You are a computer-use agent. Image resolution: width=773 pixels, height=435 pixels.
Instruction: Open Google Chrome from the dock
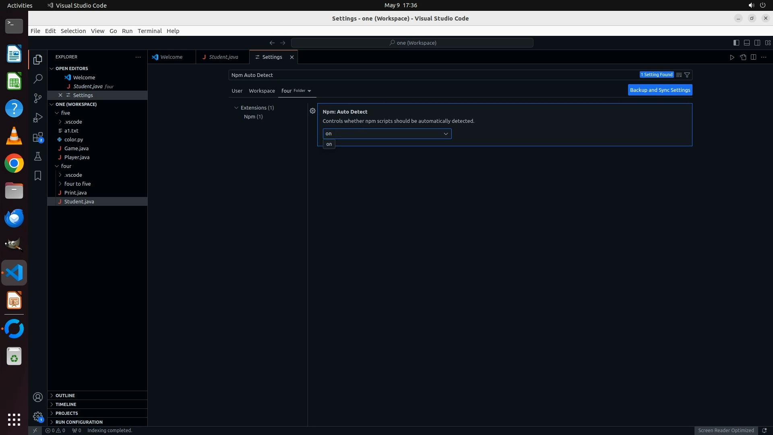[x=14, y=164]
